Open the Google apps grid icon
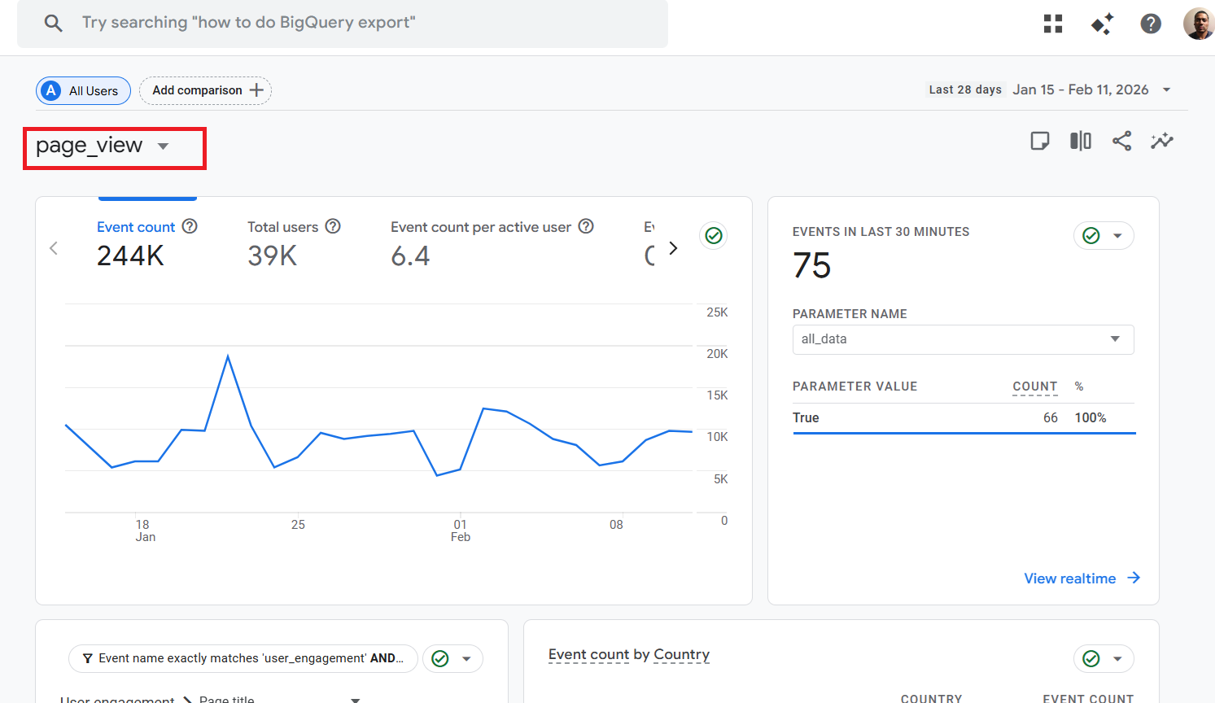 1053,24
